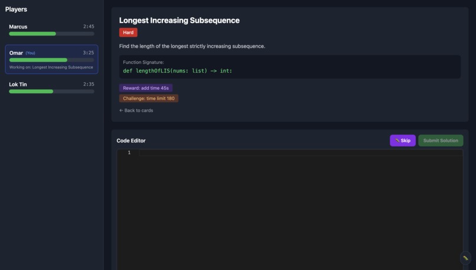
Task: Click the problem description sentence
Action: tap(192, 46)
